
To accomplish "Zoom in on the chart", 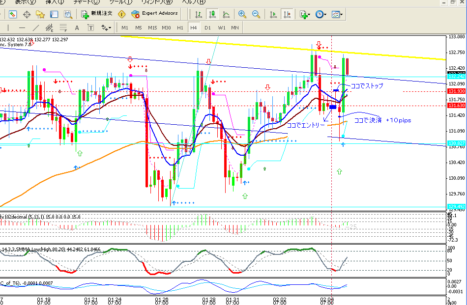I will coord(242,14).
